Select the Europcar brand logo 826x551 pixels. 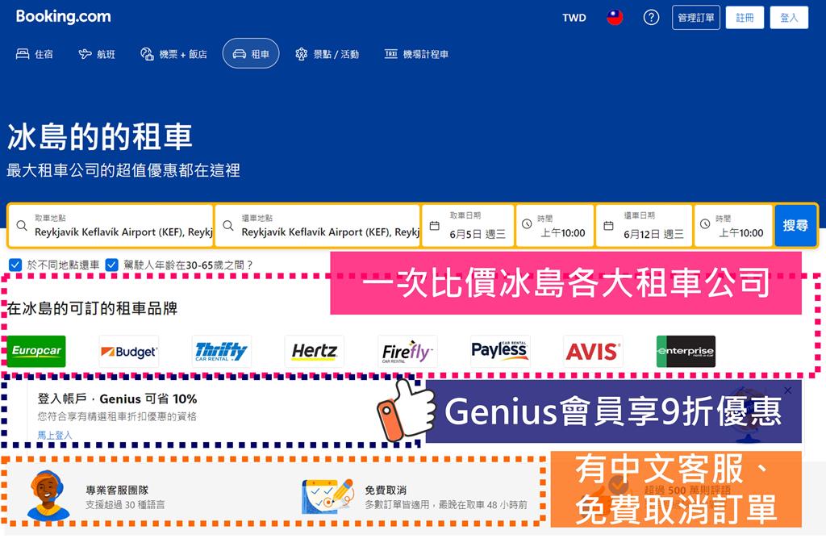coord(36,351)
